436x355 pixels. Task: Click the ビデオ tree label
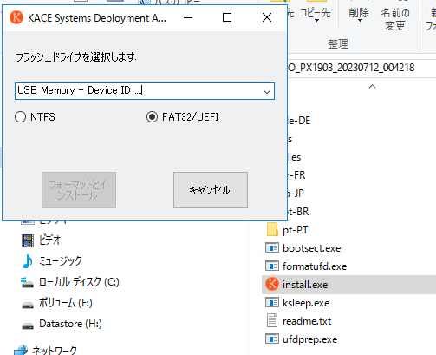pyautogui.click(x=49, y=240)
